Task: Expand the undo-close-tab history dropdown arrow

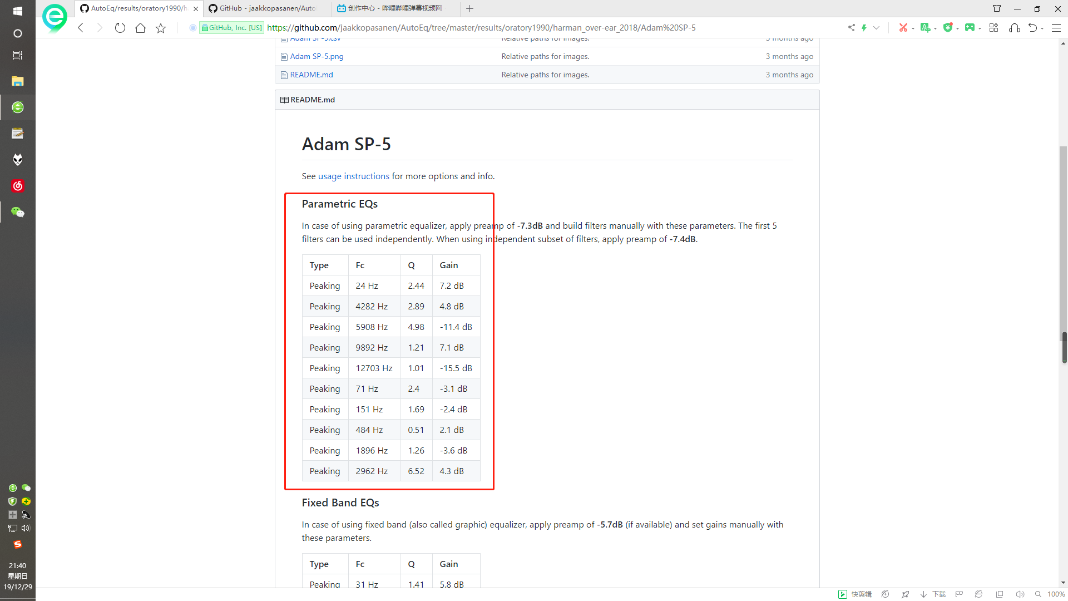Action: tap(1042, 28)
